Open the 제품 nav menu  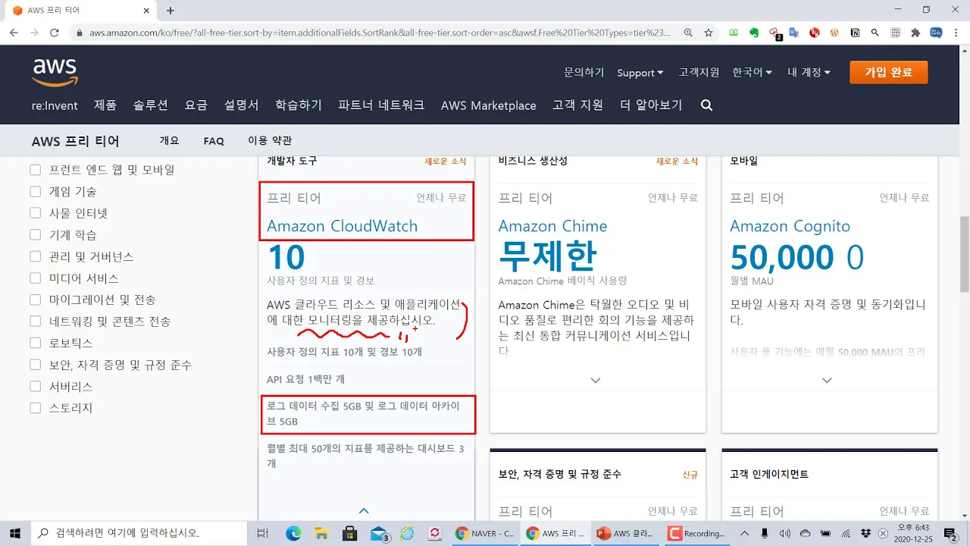105,105
